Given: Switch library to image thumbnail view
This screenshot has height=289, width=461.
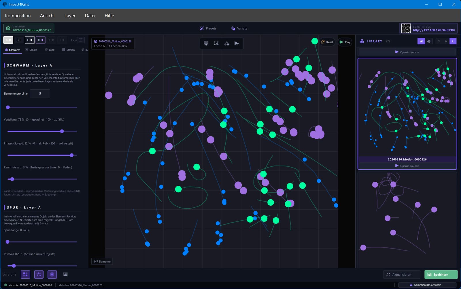Looking at the screenshot, I should [421, 41].
